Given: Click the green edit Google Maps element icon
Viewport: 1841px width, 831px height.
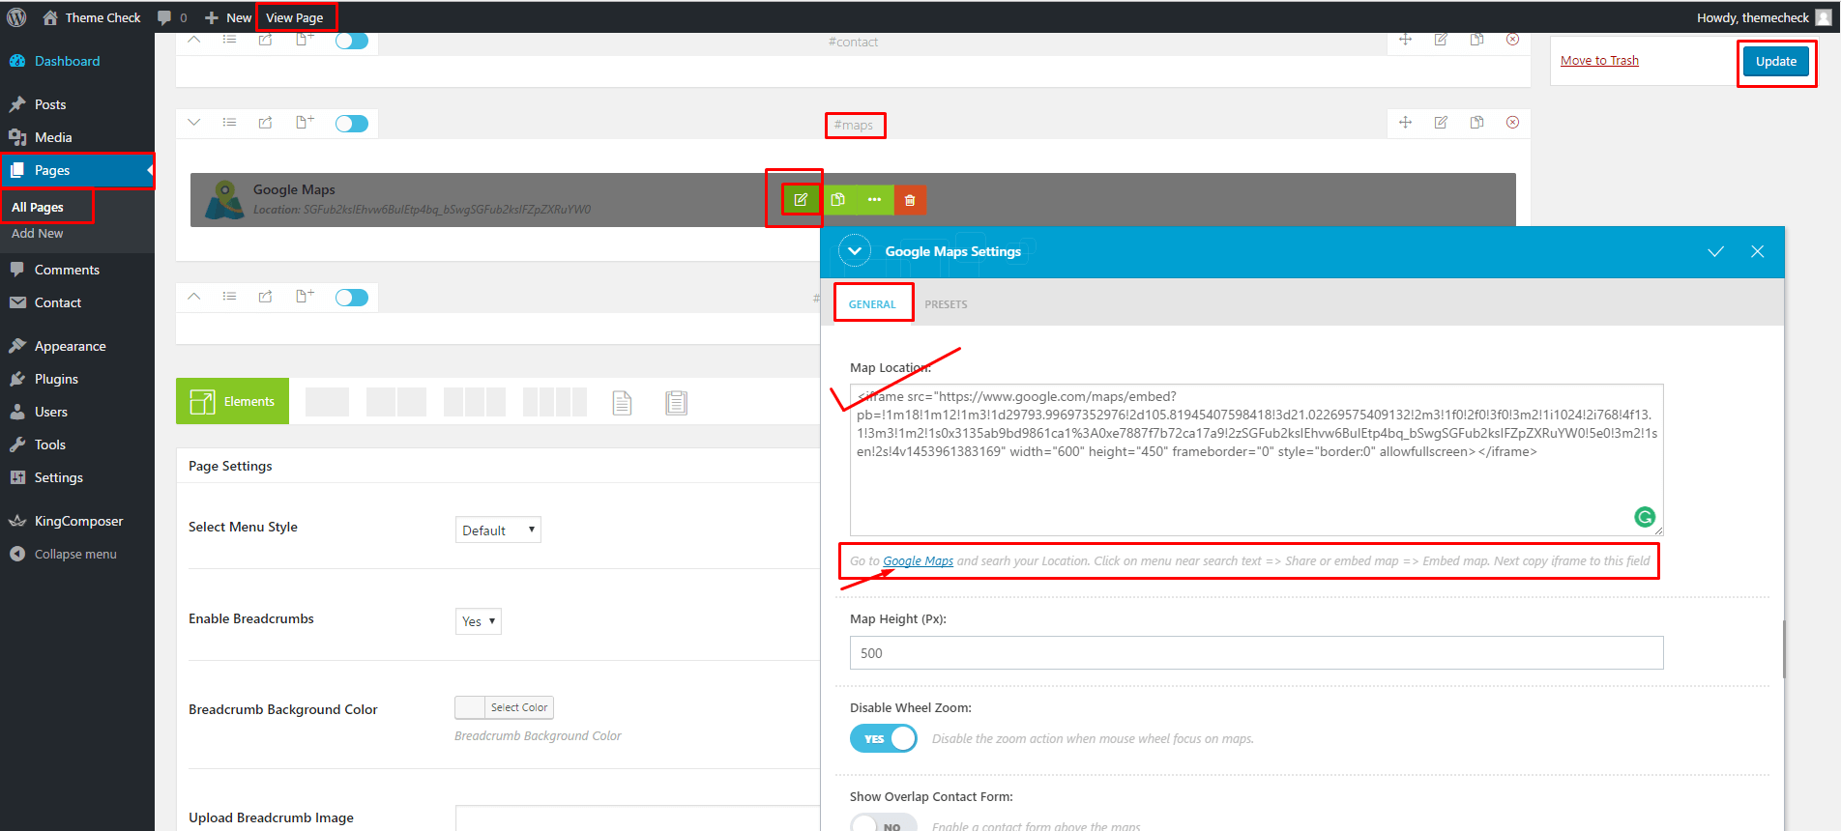Looking at the screenshot, I should [801, 200].
